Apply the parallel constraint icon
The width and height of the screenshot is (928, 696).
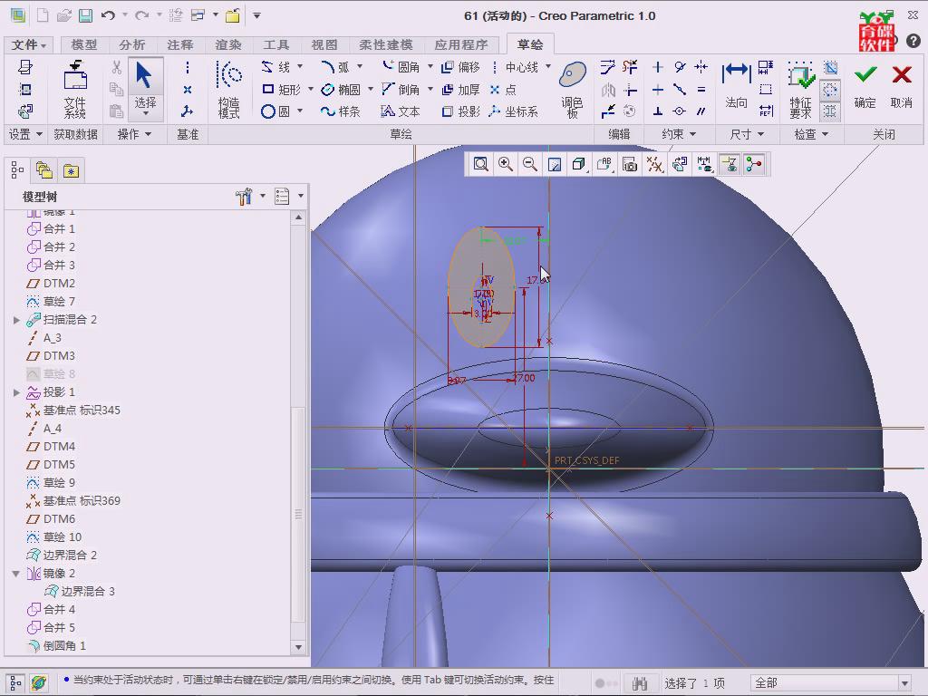tap(701, 111)
